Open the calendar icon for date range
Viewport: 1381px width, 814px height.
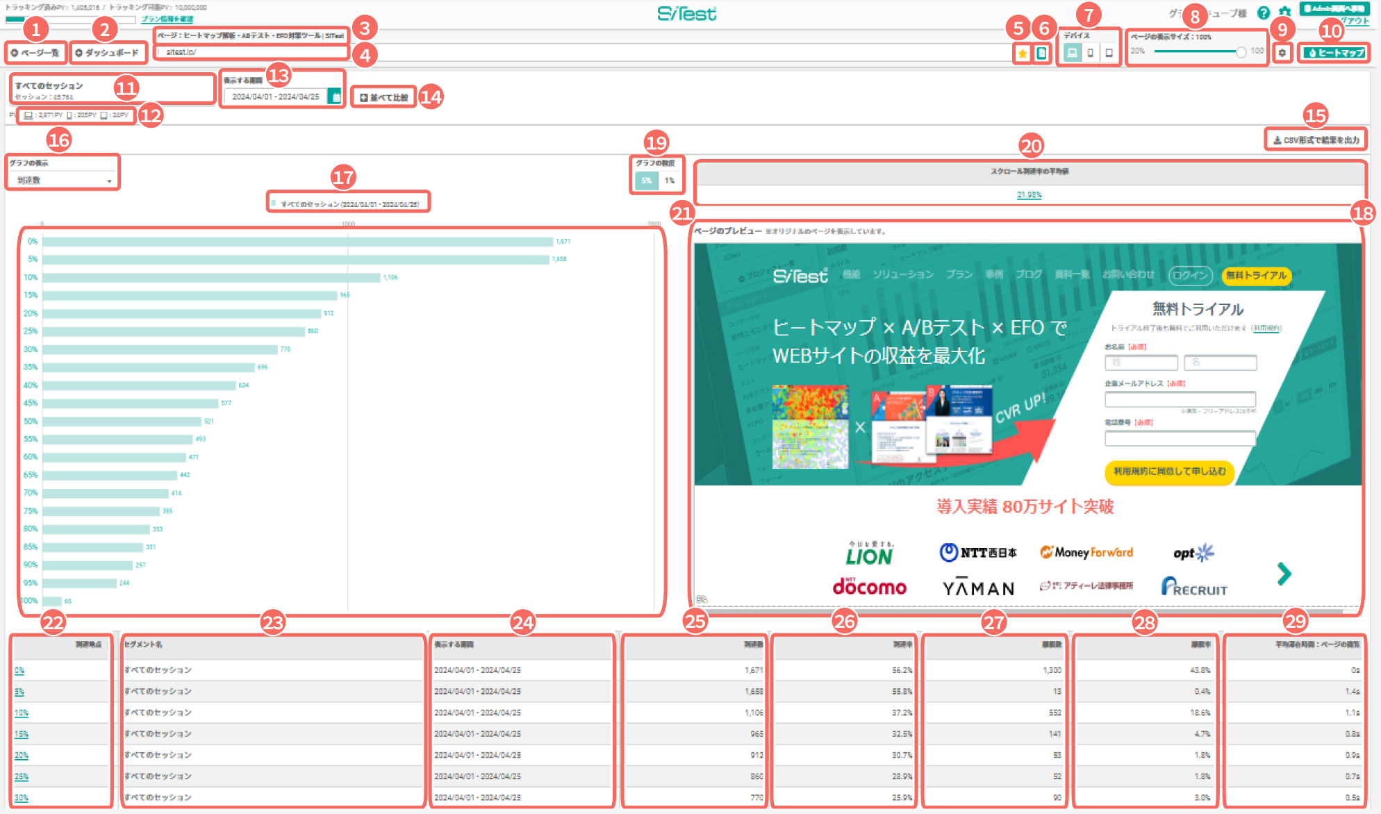(336, 97)
